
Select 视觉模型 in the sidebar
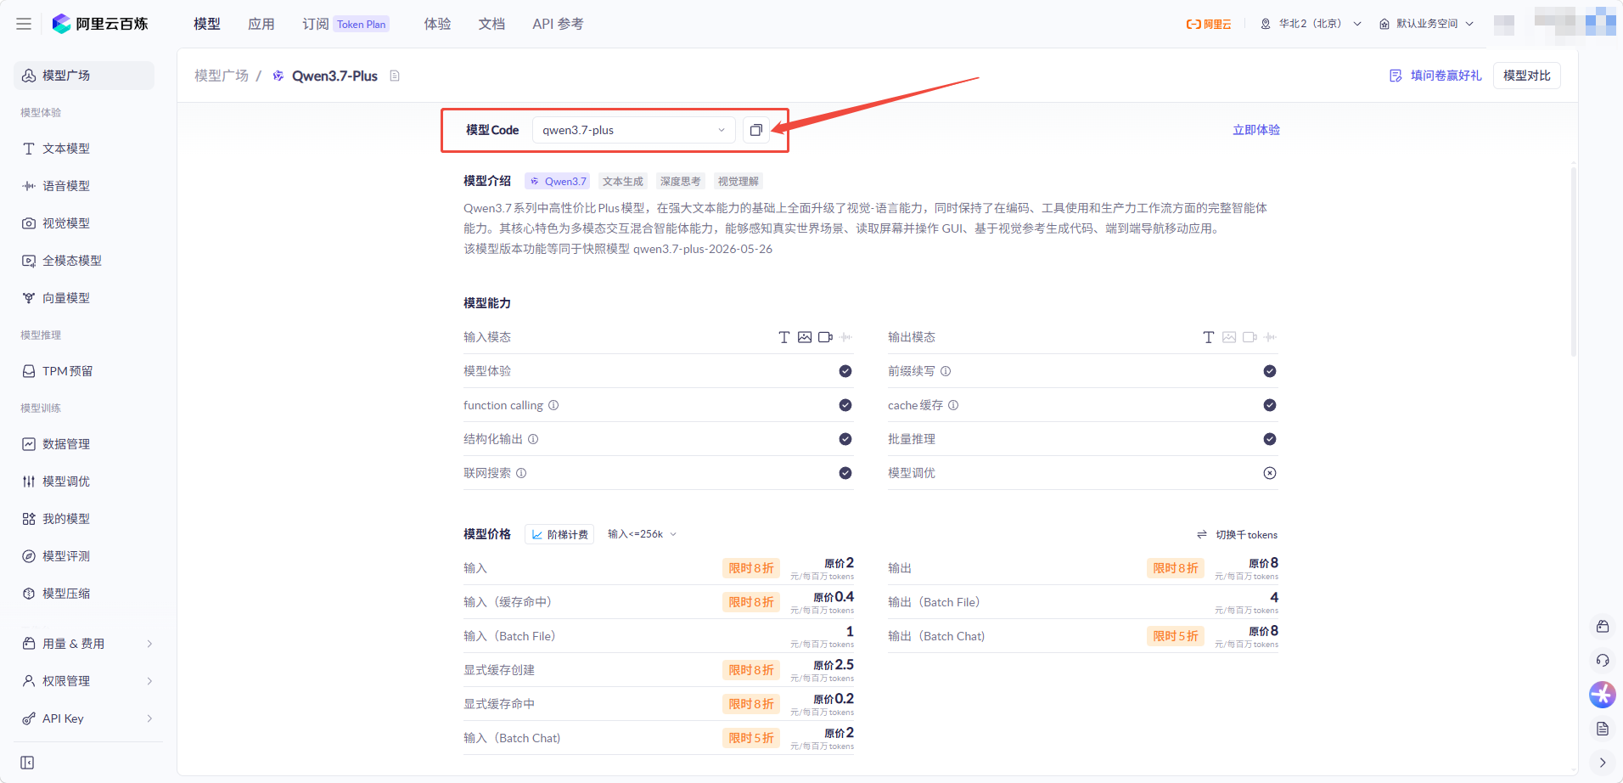click(x=85, y=223)
